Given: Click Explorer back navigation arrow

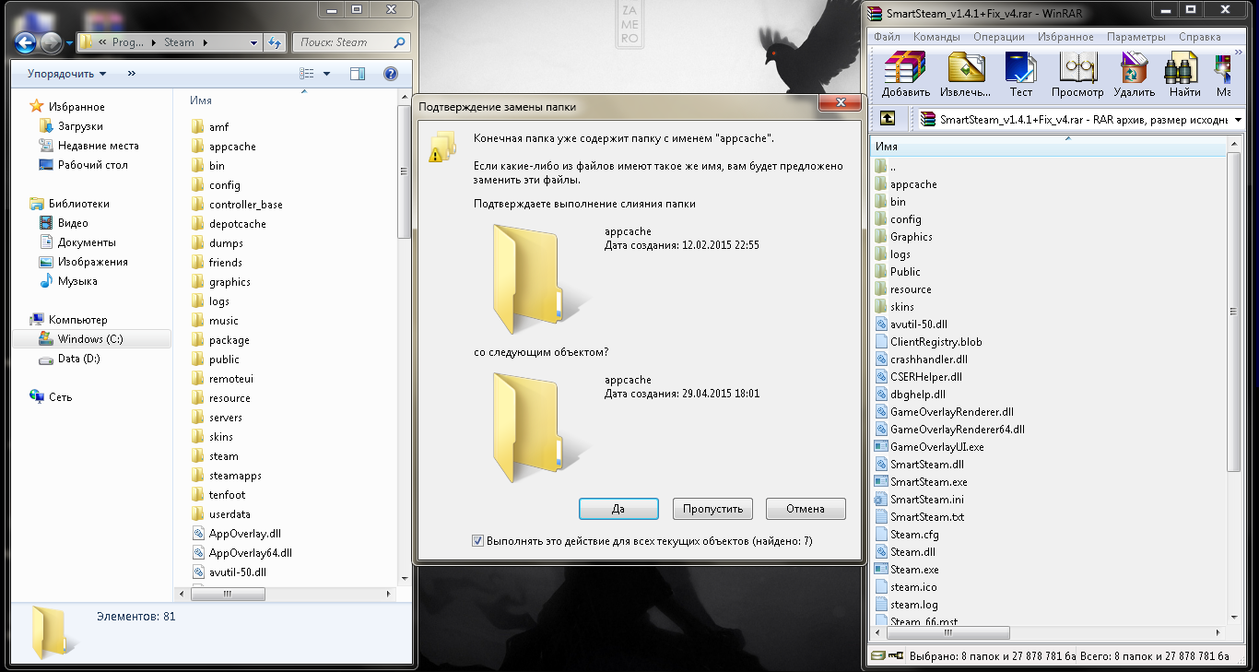Looking at the screenshot, I should point(26,42).
